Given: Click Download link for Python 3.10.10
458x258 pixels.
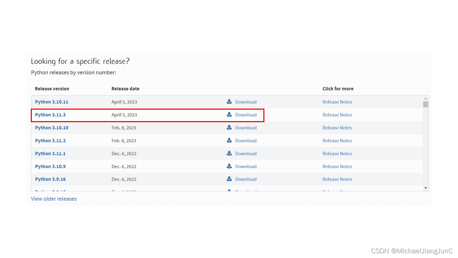Looking at the screenshot, I should 246,128.
